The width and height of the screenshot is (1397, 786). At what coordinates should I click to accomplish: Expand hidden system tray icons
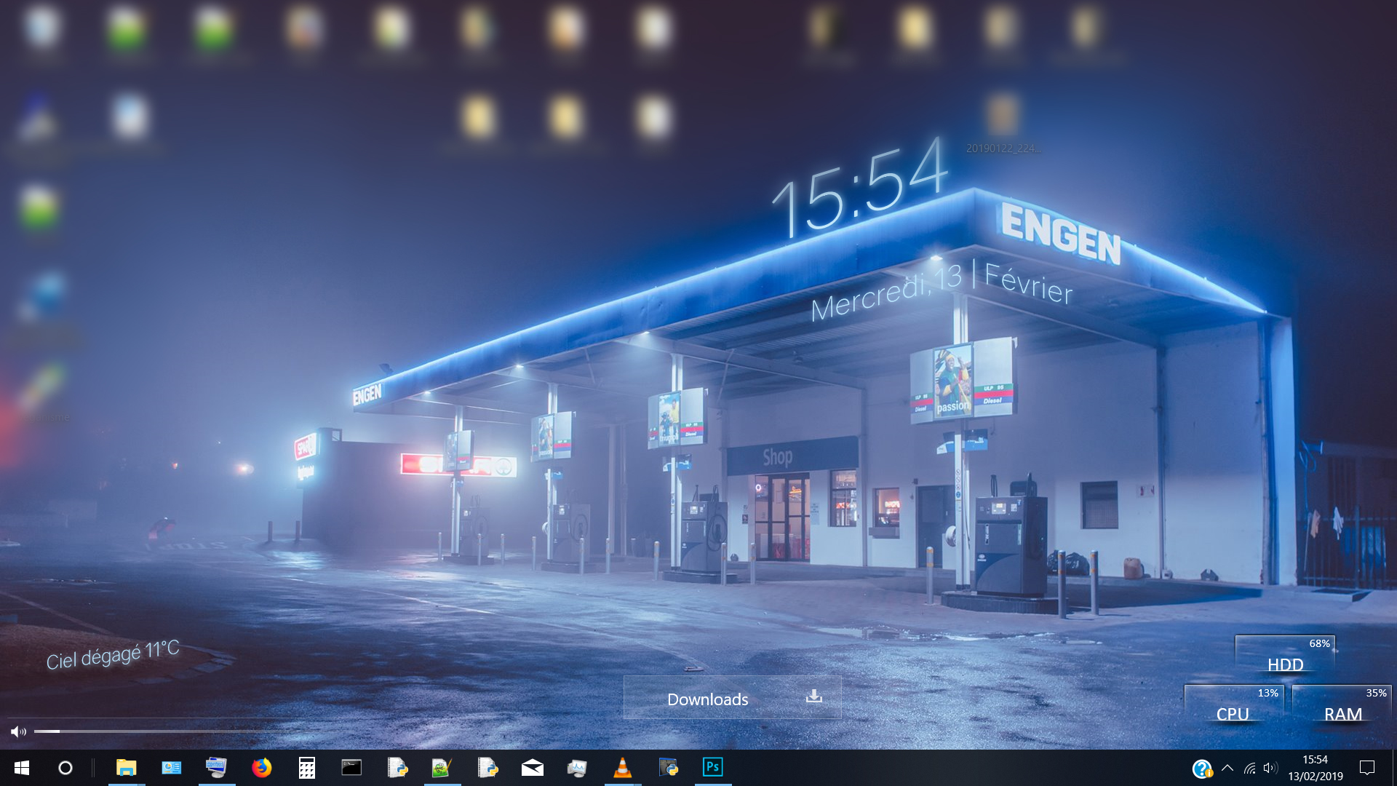click(1227, 768)
